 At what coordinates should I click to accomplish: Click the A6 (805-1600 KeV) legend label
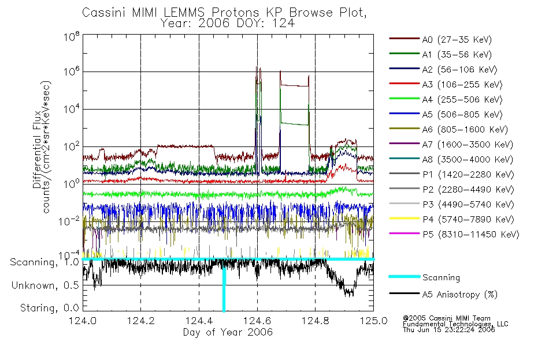click(x=465, y=130)
